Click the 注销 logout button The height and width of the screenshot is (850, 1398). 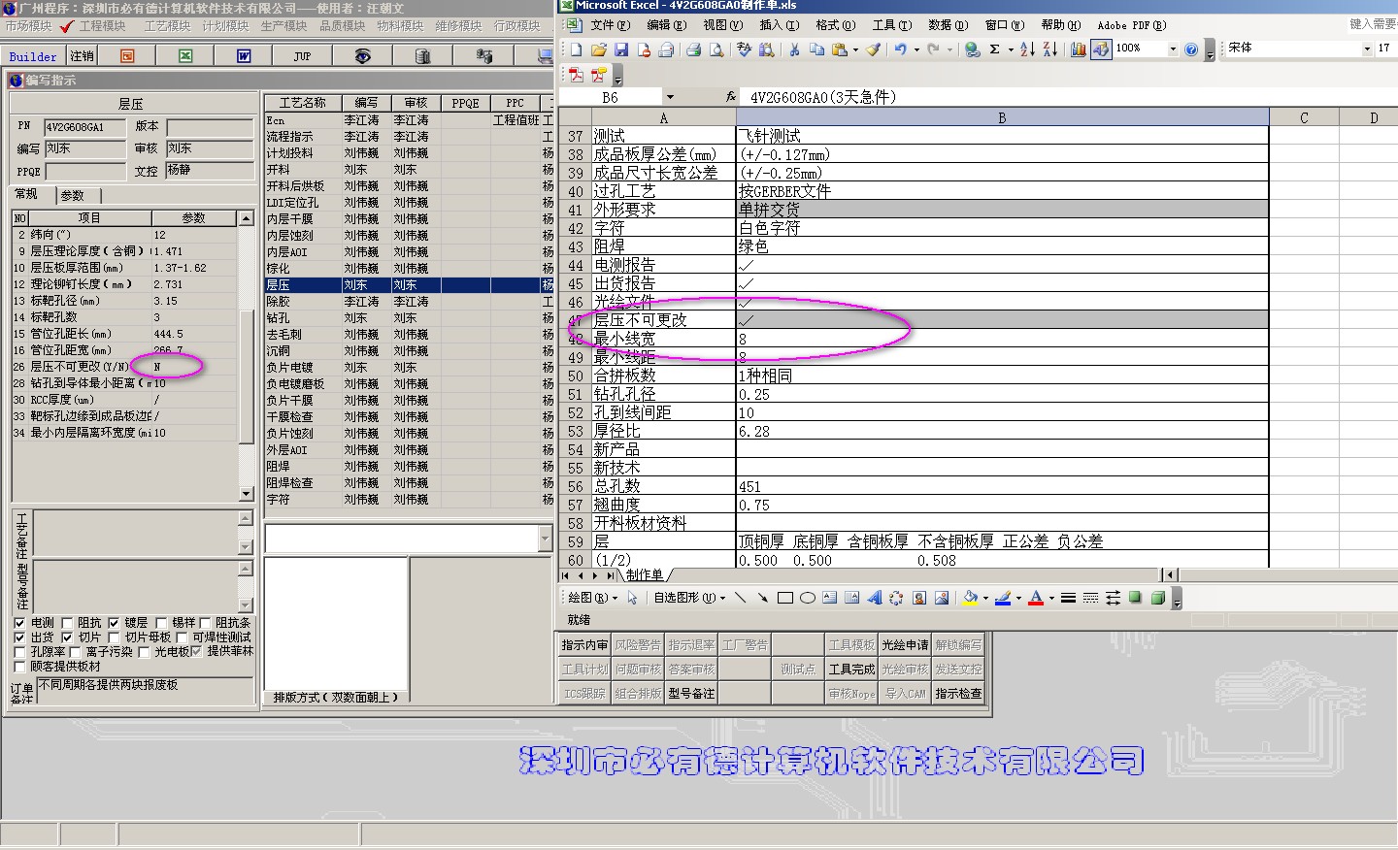tap(83, 56)
